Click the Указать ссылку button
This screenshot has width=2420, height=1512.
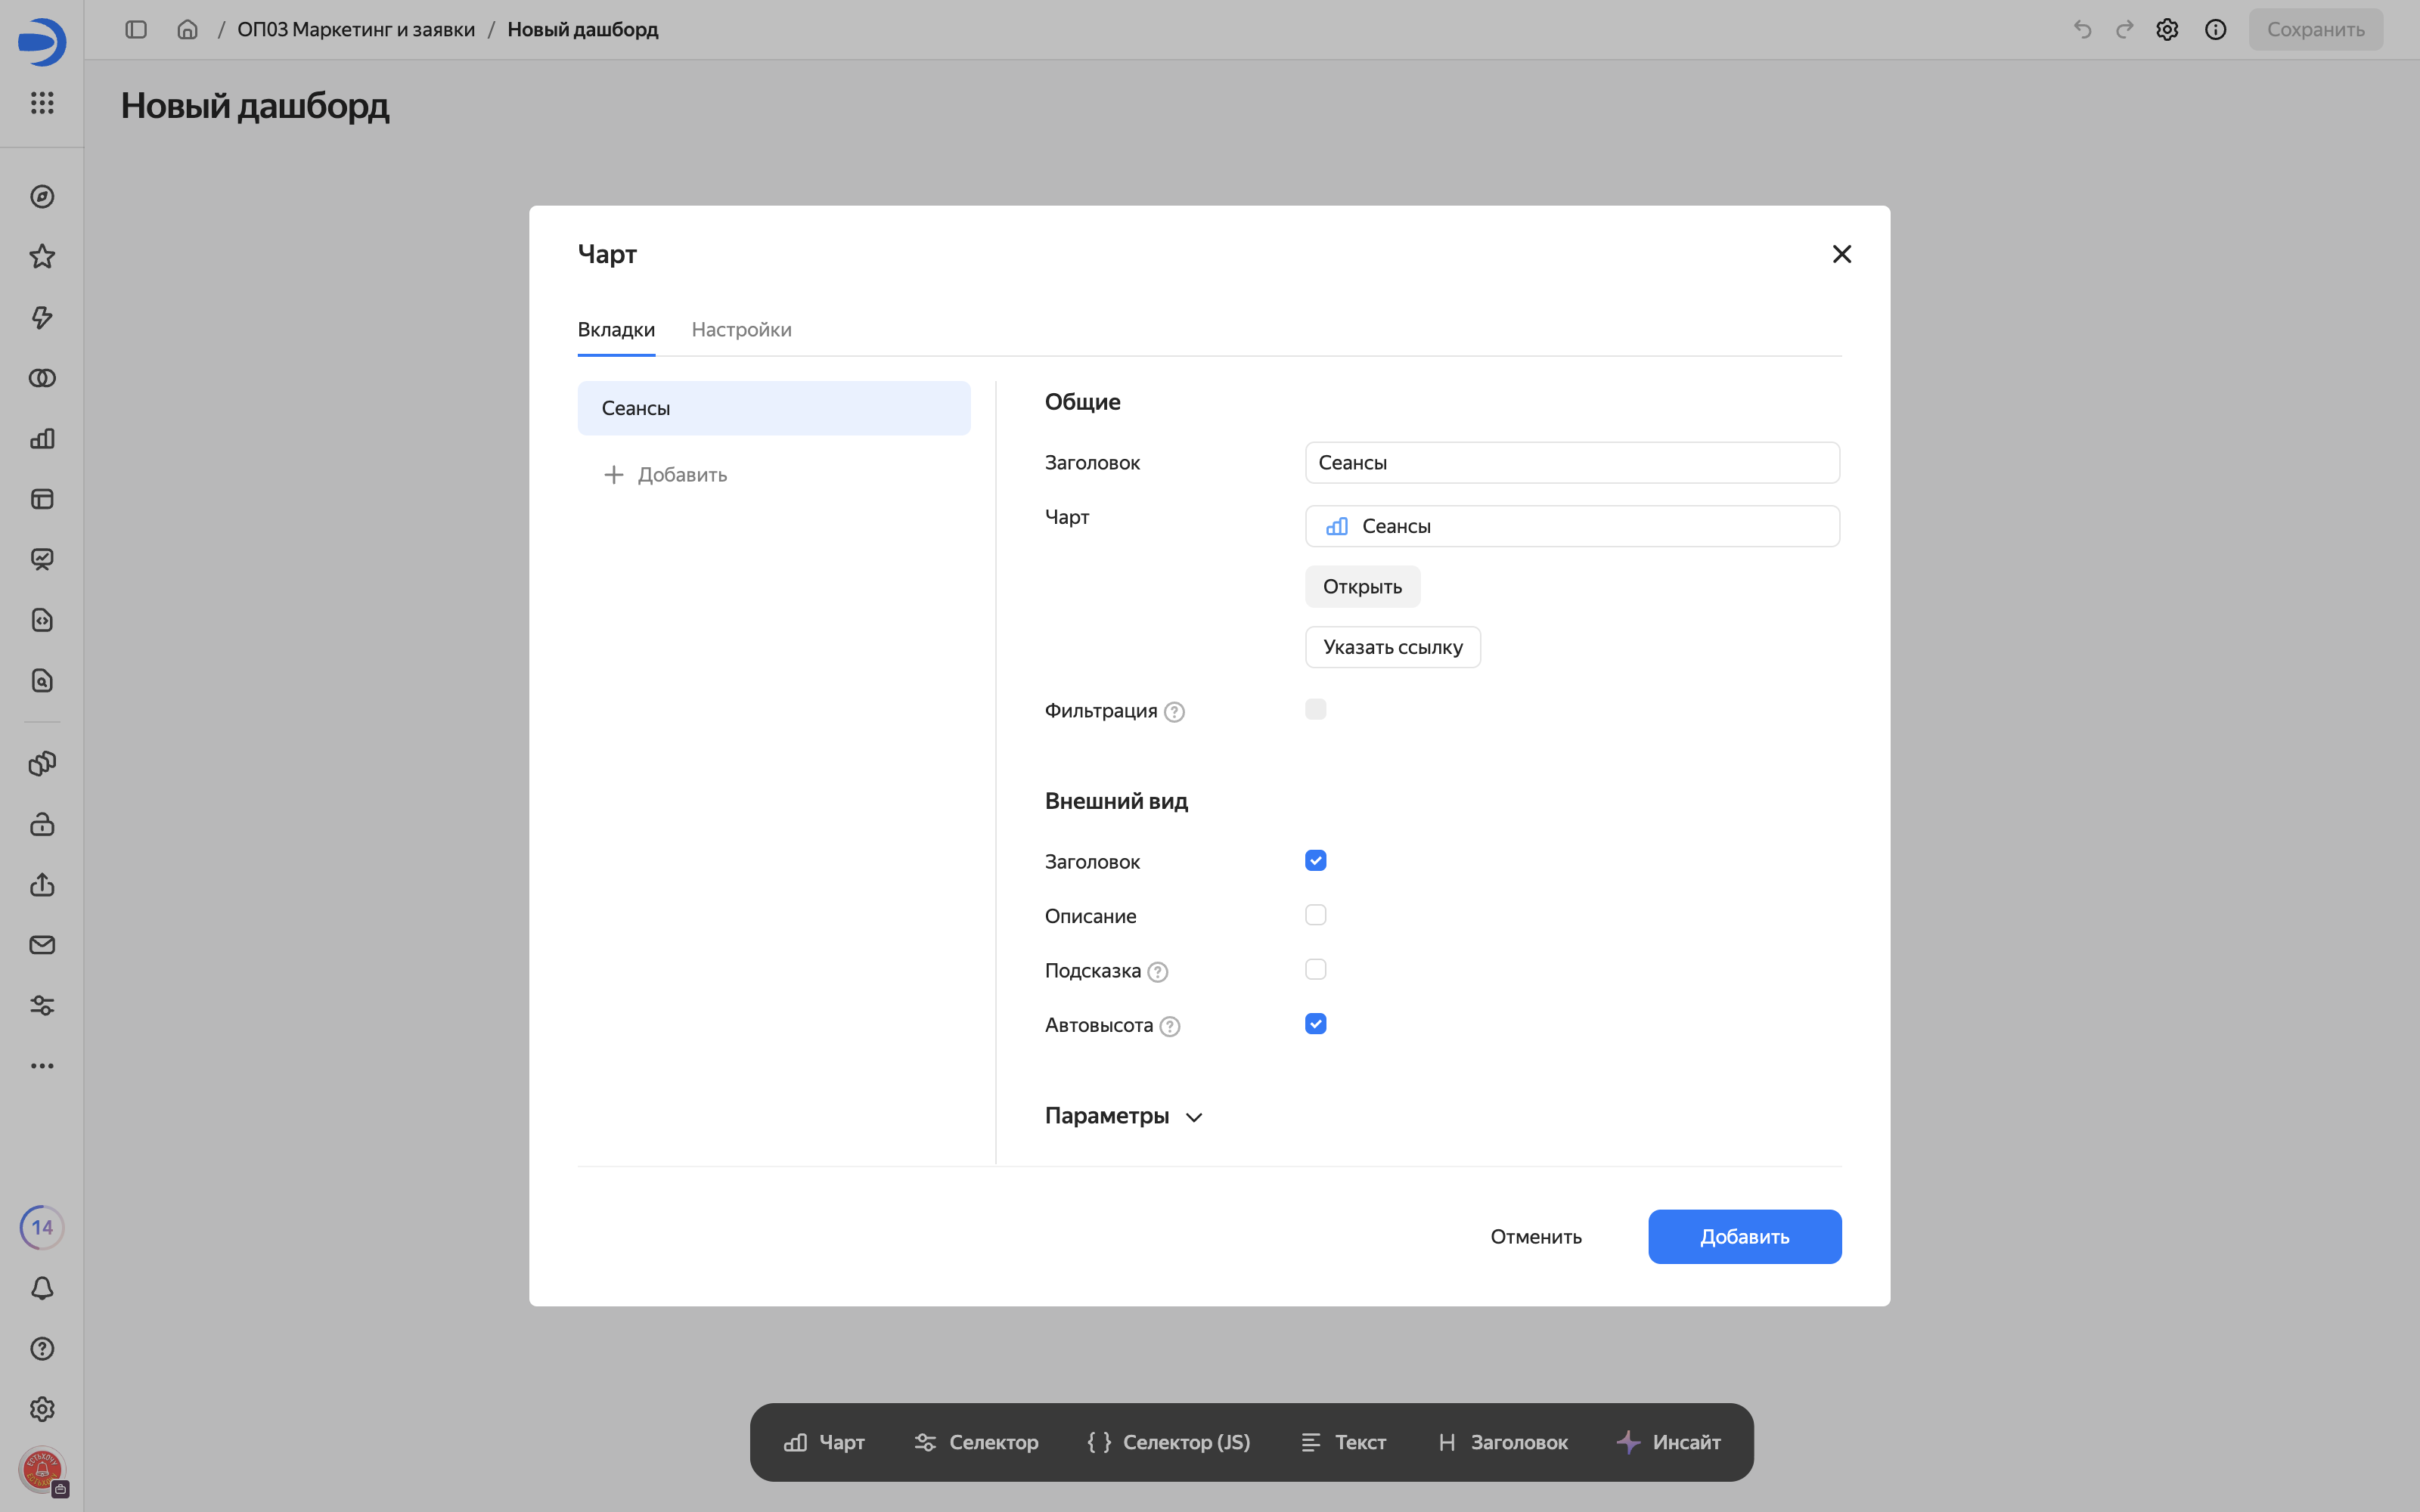tap(1393, 647)
